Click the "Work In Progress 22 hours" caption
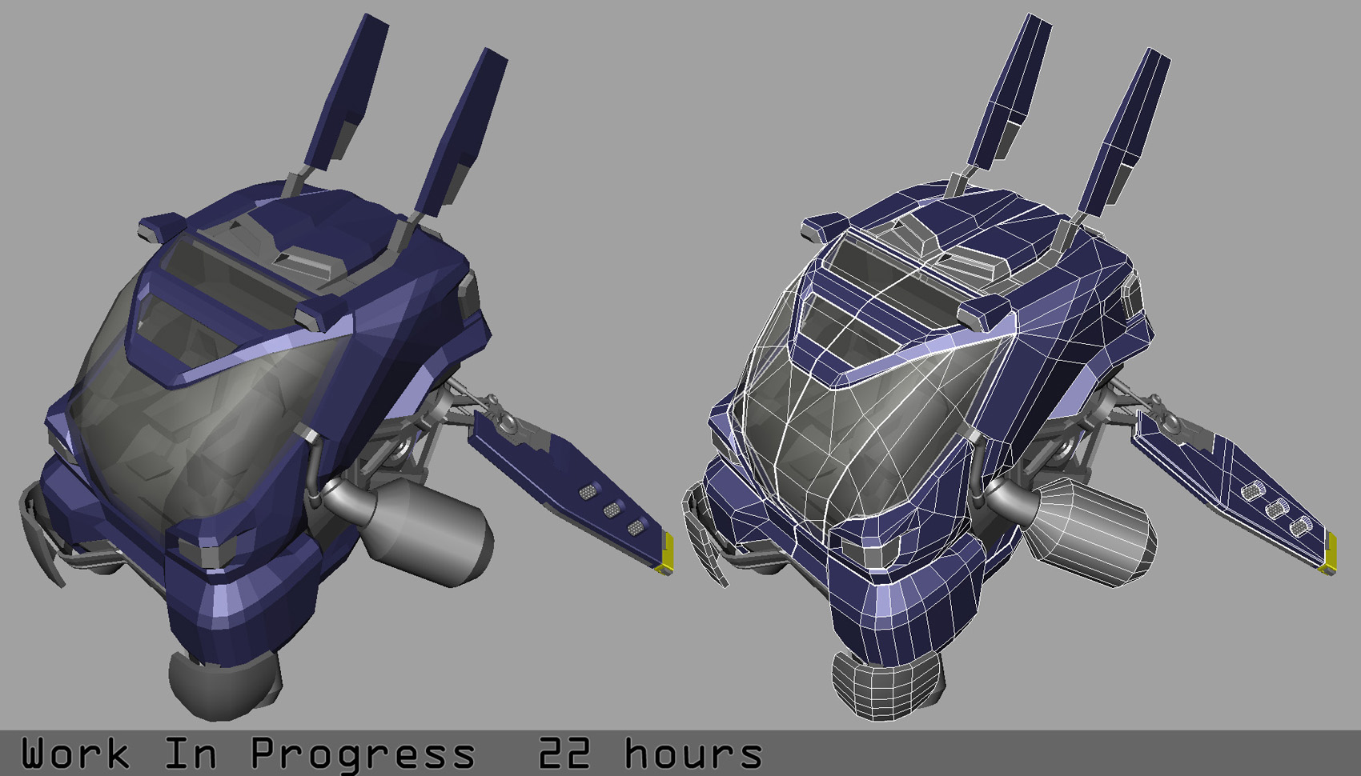 click(391, 754)
